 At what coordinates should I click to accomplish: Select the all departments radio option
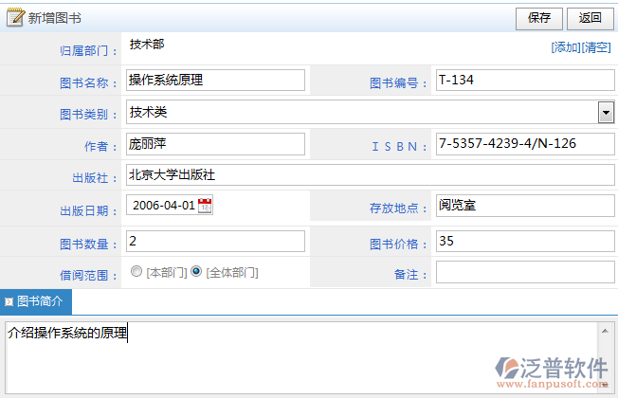pyautogui.click(x=196, y=272)
